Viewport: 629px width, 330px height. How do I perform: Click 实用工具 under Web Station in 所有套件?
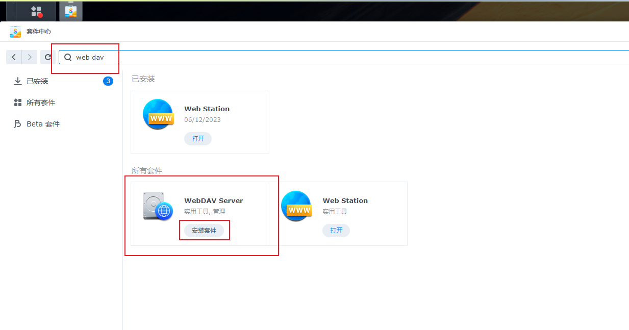pyautogui.click(x=335, y=211)
